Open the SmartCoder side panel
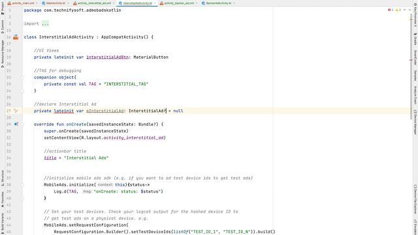This screenshot has width=418, height=235. [415, 57]
